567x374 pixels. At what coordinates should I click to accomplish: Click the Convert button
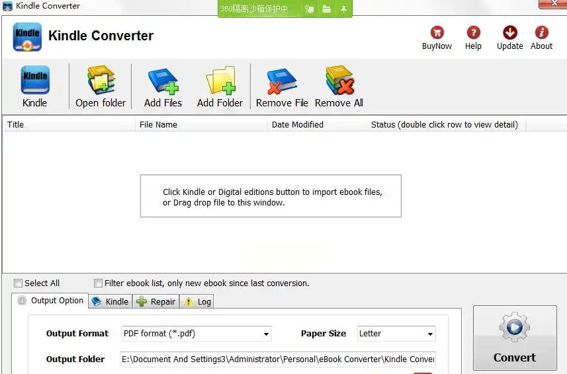pos(515,338)
